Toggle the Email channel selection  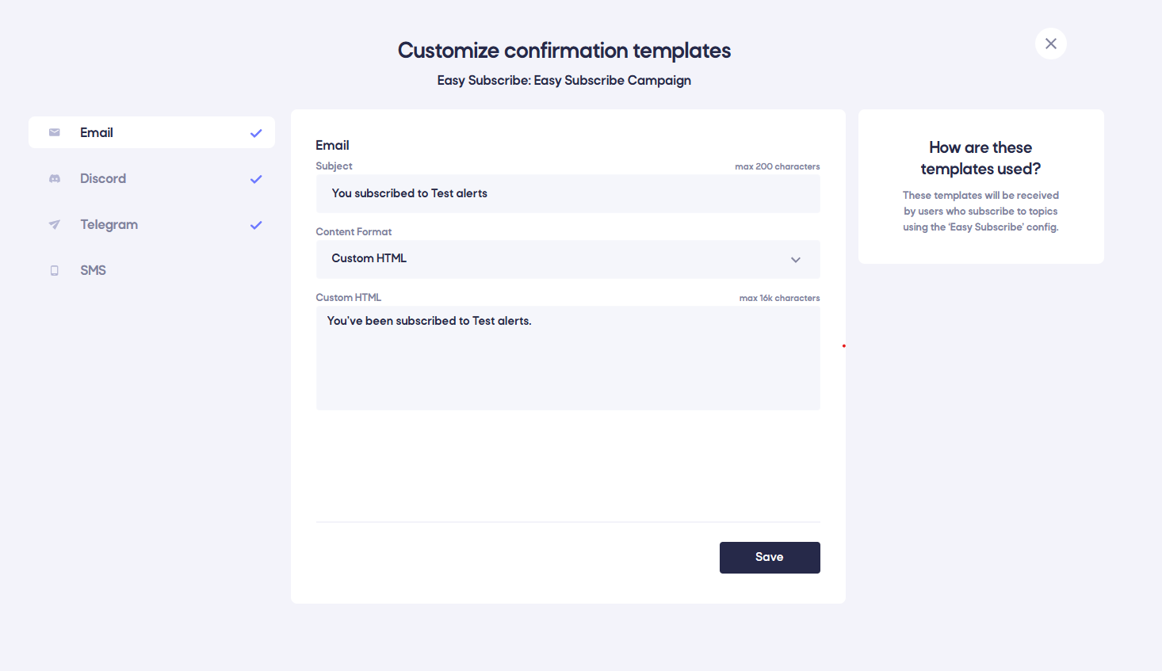(x=151, y=132)
